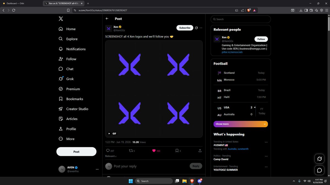Open more options for Camp David trend
The height and width of the screenshot is (185, 330).
(266, 156)
